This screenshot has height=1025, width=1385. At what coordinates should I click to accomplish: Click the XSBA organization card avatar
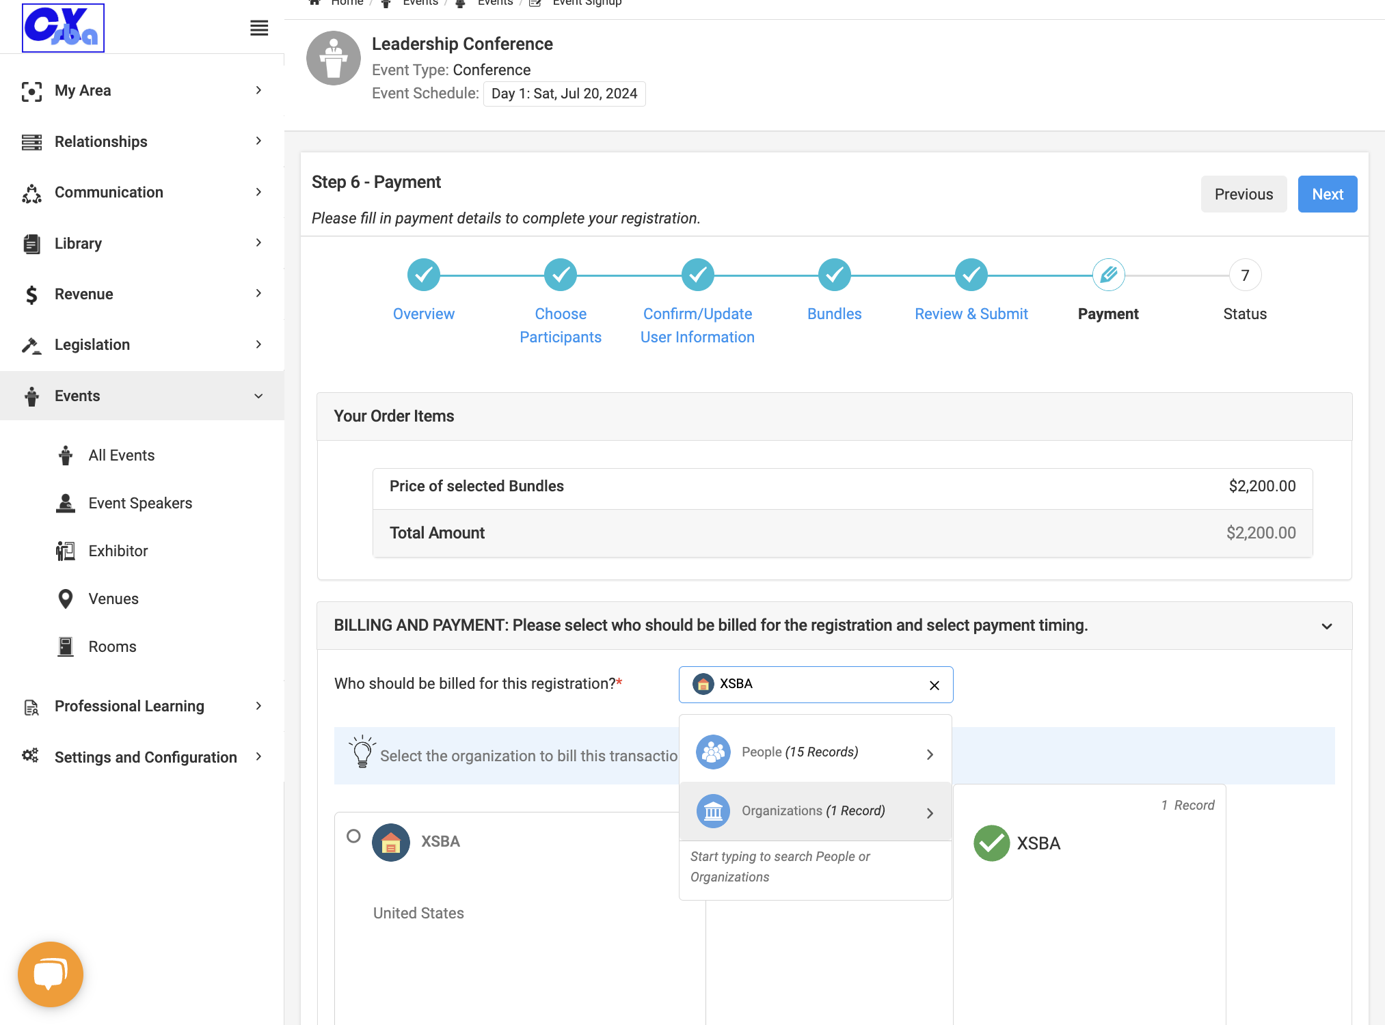(x=391, y=843)
